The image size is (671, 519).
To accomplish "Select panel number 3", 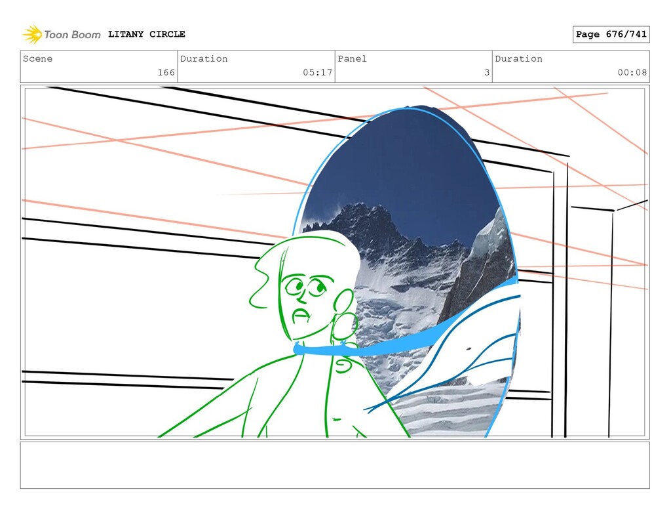I will (487, 72).
